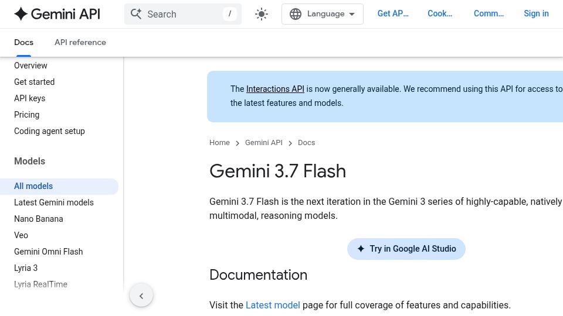Open the Cookbook link
The image size is (563, 316).
click(x=440, y=13)
